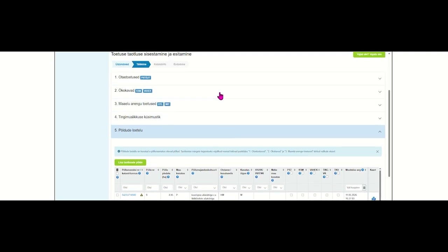The image size is (448, 252).
Task: Open help icon for KSM column
Action: coord(300,173)
